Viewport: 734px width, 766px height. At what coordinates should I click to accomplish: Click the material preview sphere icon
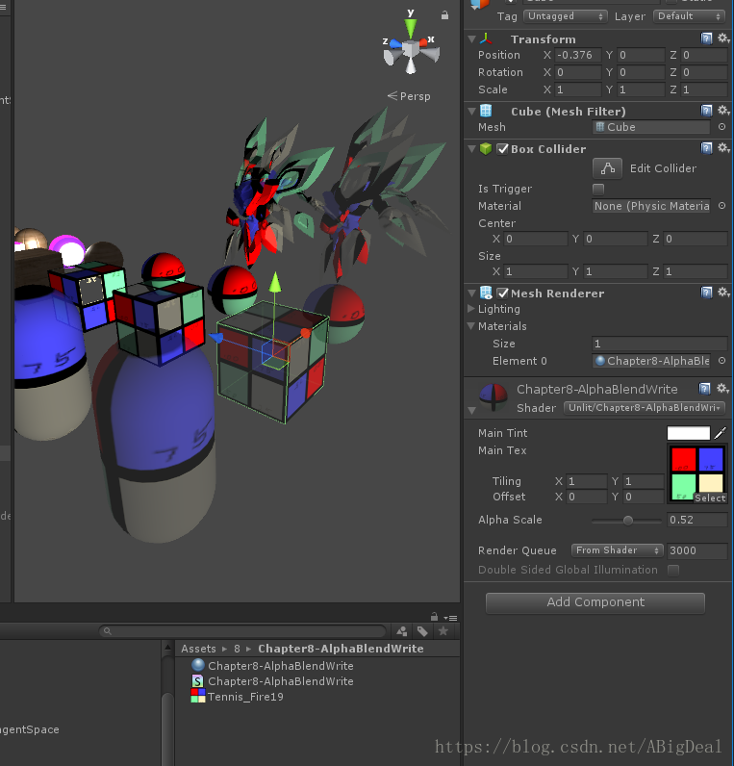(494, 396)
